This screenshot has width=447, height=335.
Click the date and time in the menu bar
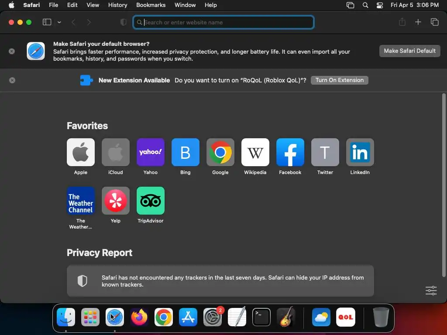tap(415, 5)
